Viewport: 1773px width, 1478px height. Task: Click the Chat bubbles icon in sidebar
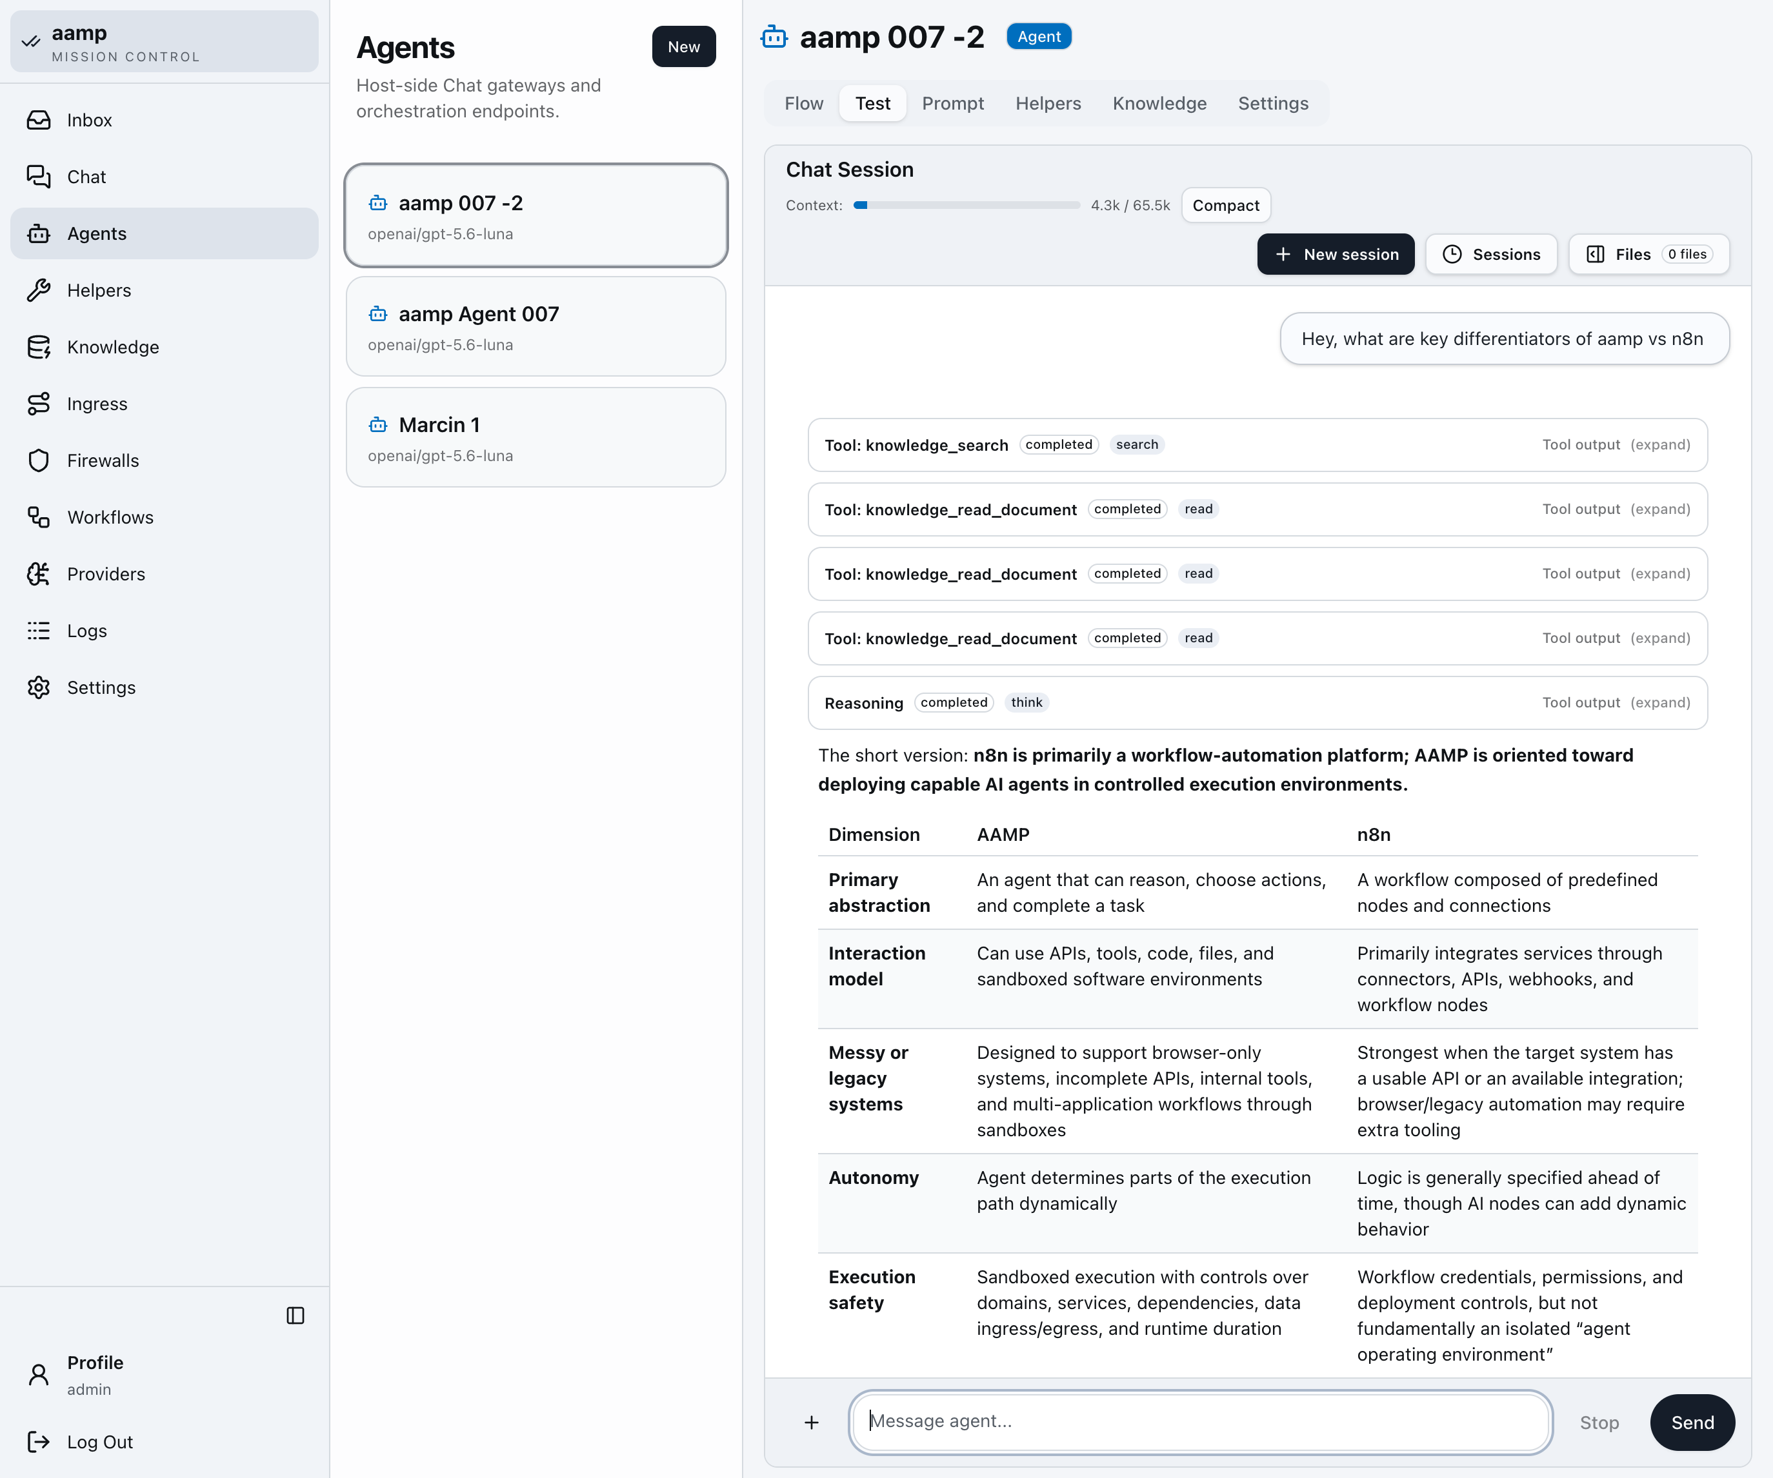(x=38, y=176)
